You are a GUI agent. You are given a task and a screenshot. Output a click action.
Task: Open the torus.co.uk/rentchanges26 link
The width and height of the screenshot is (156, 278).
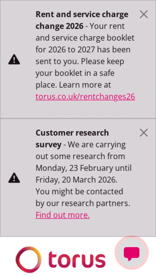[85, 97]
